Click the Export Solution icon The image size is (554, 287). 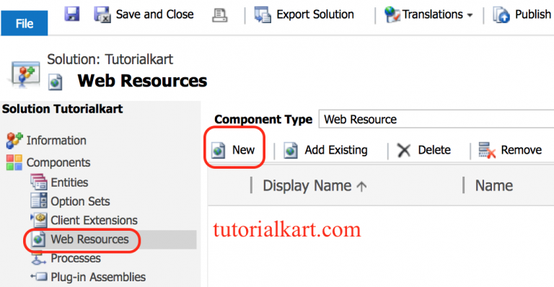[263, 15]
